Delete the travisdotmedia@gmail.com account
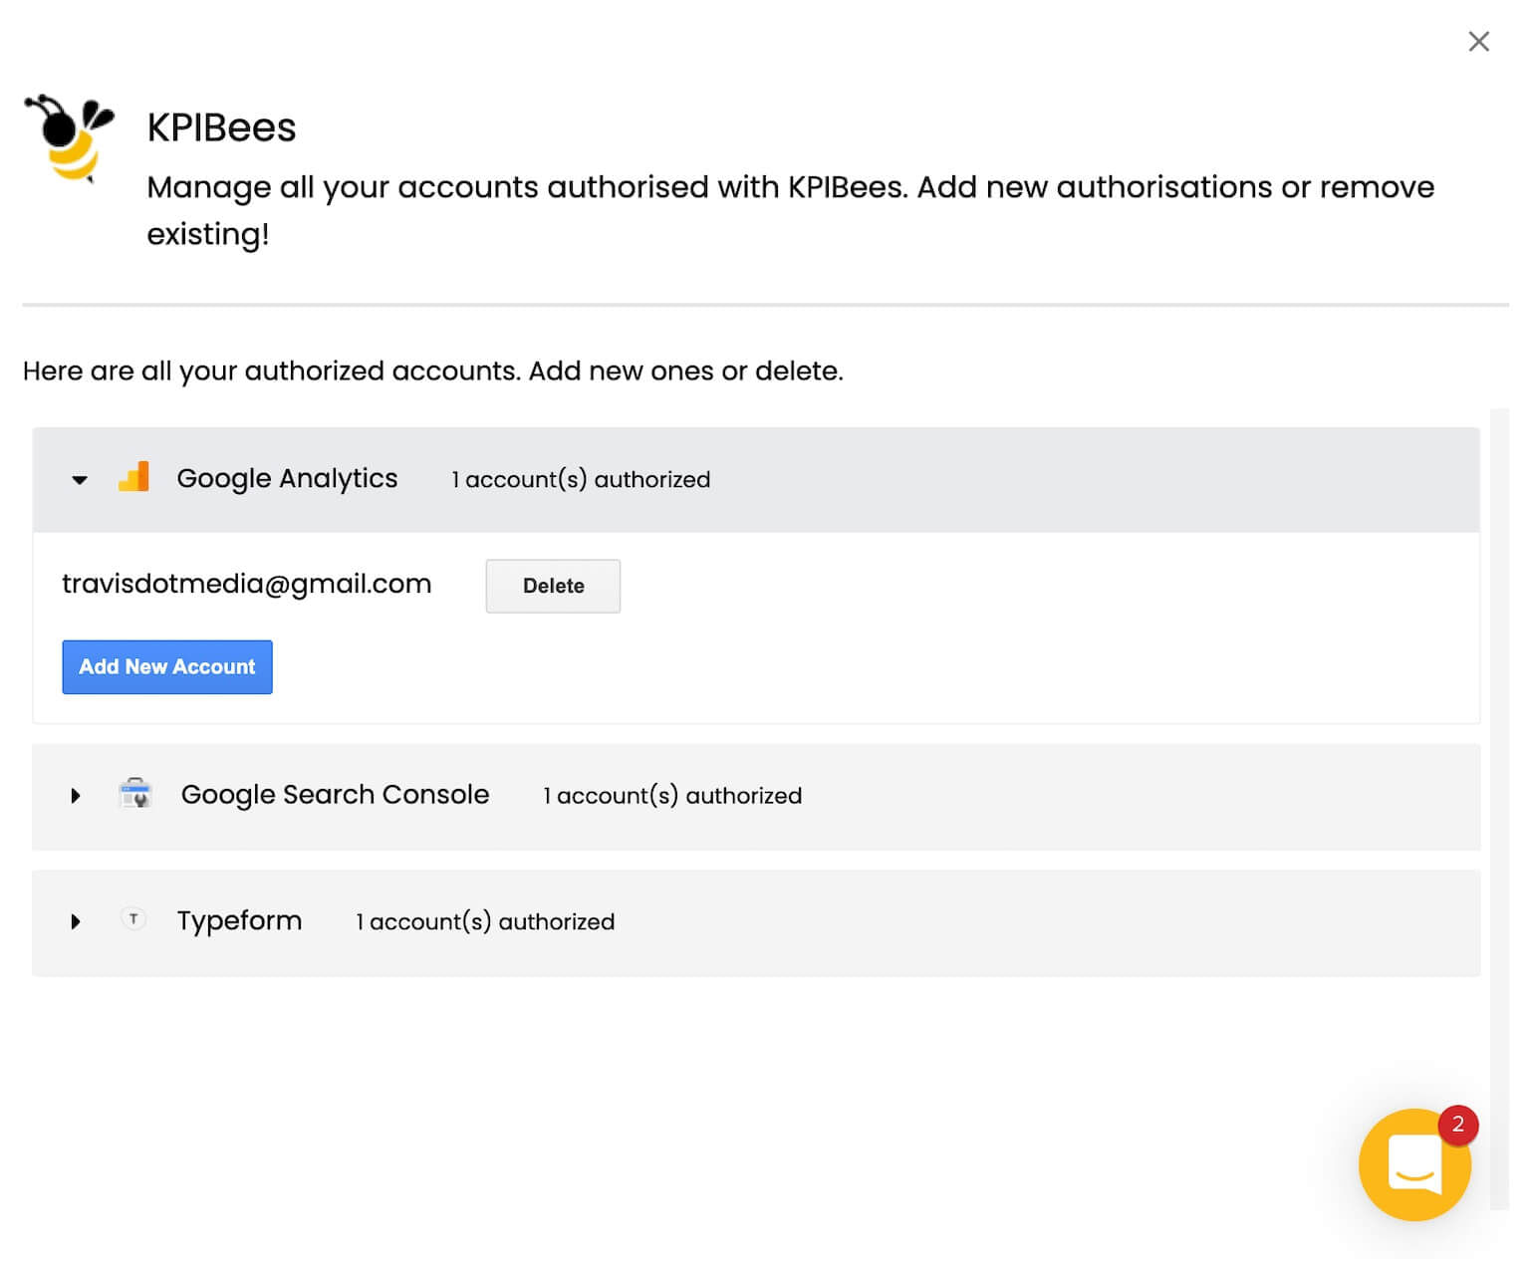The image size is (1530, 1261). coord(553,586)
